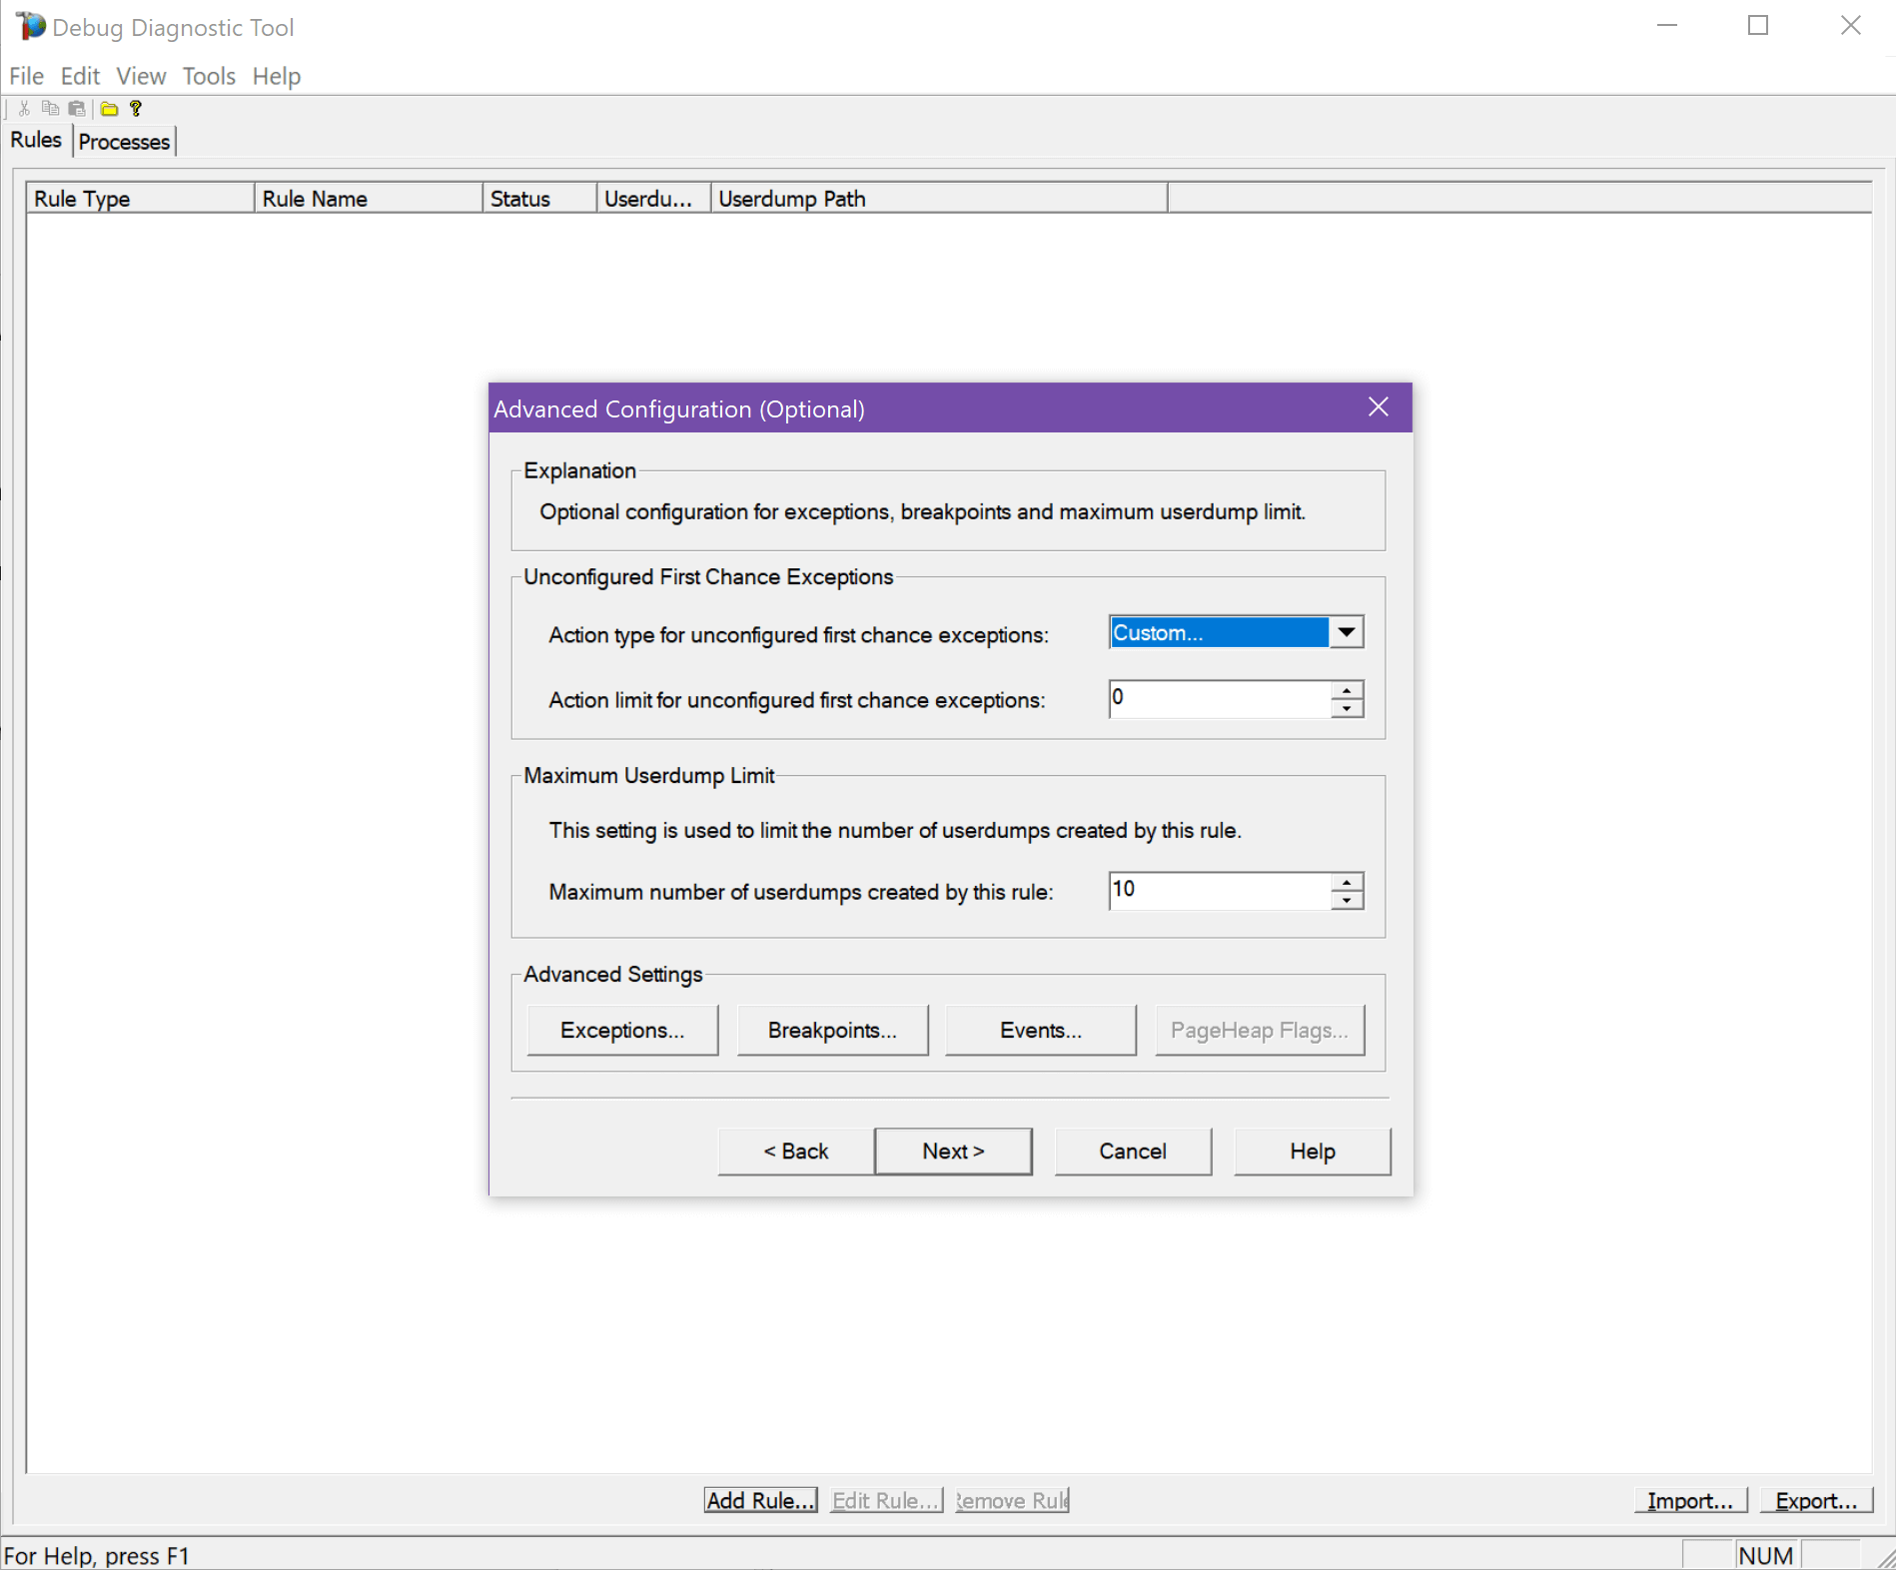Close the Advanced Configuration dialog
Screen dimensions: 1896x1570
coord(1379,407)
